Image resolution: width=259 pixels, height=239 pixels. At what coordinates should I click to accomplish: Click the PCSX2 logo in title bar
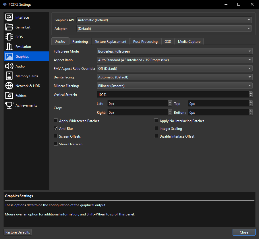point(5,5)
